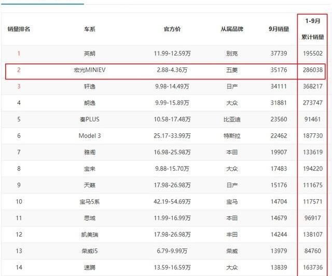Select price 11.99-12.59万 for 英朗
Viewport: 332px width, 276px height.
point(172,53)
